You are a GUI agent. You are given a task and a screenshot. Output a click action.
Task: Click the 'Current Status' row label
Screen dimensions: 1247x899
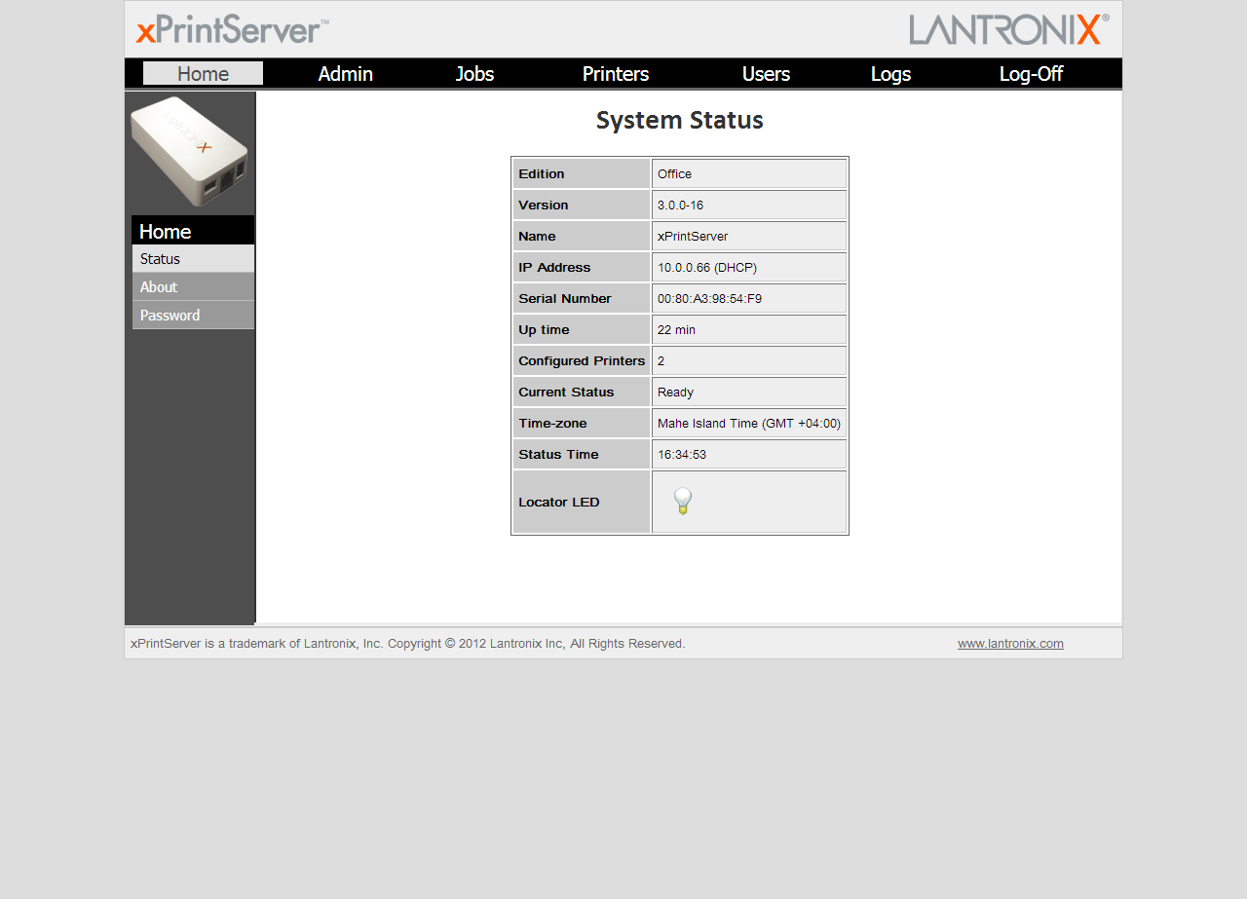pos(566,393)
